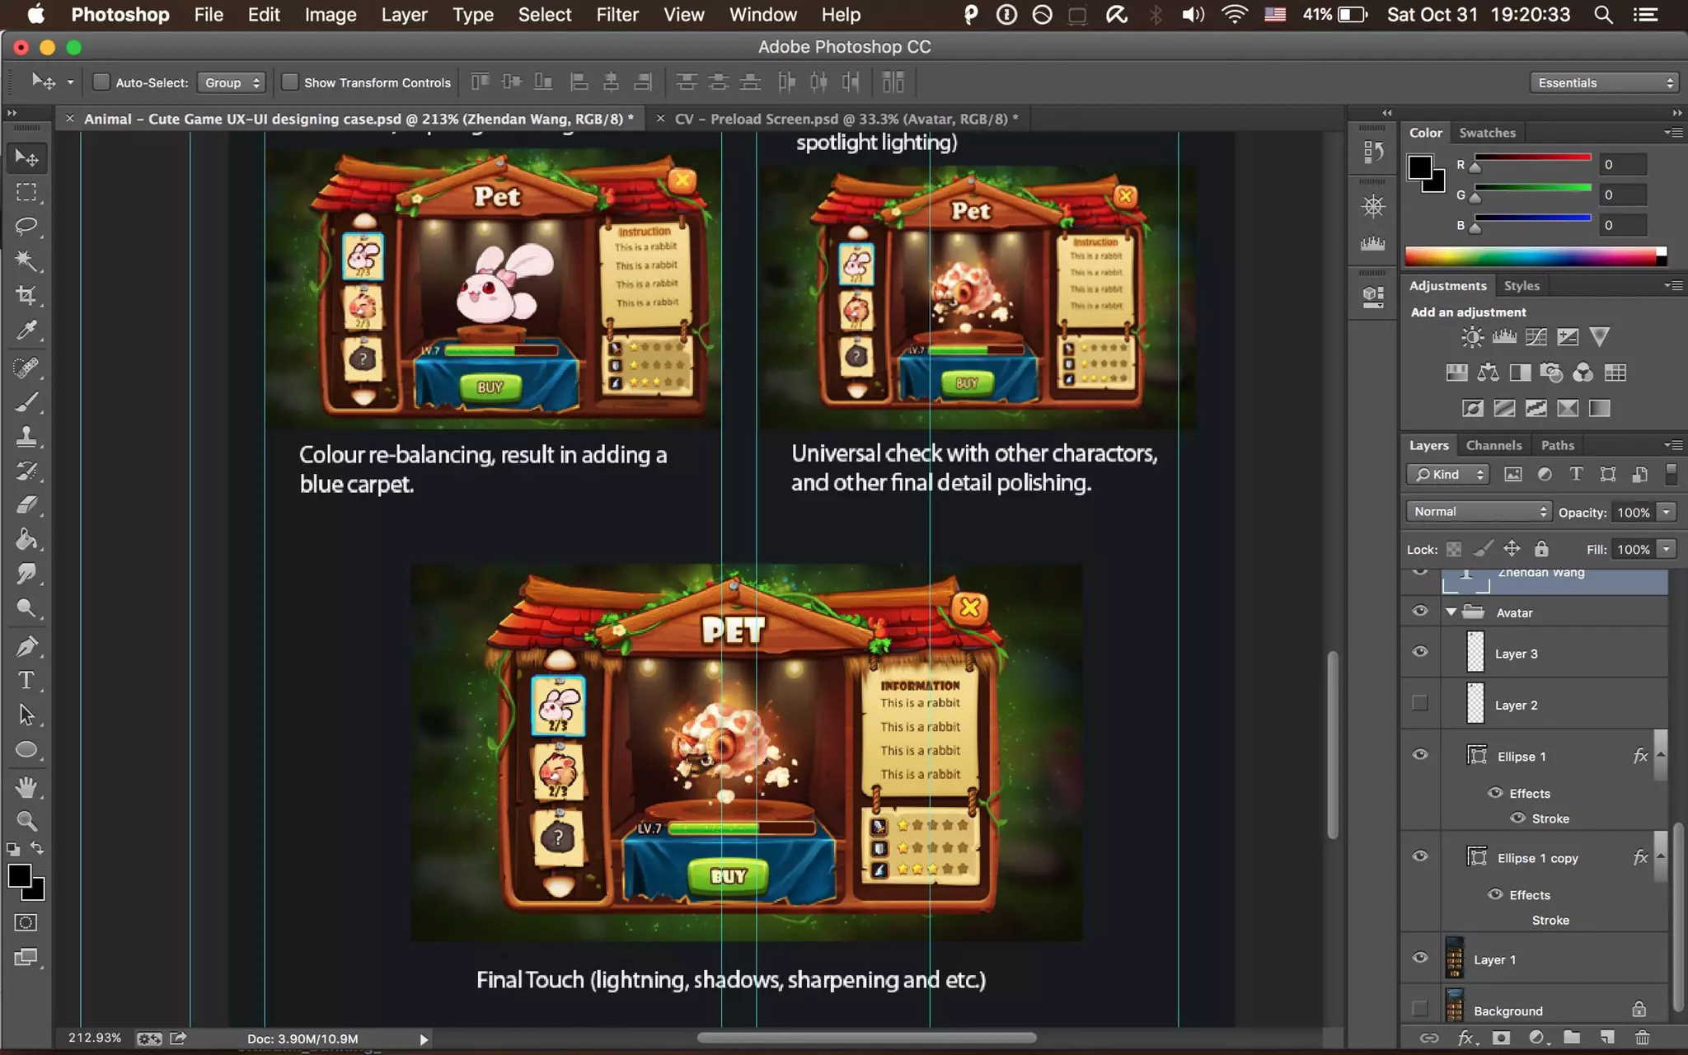
Task: Hide the Ellipse 1 copy layer
Action: coord(1420,856)
